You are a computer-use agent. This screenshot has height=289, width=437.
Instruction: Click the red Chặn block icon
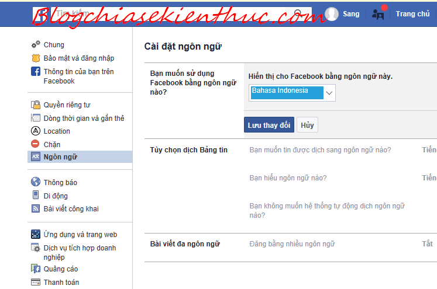coord(35,144)
